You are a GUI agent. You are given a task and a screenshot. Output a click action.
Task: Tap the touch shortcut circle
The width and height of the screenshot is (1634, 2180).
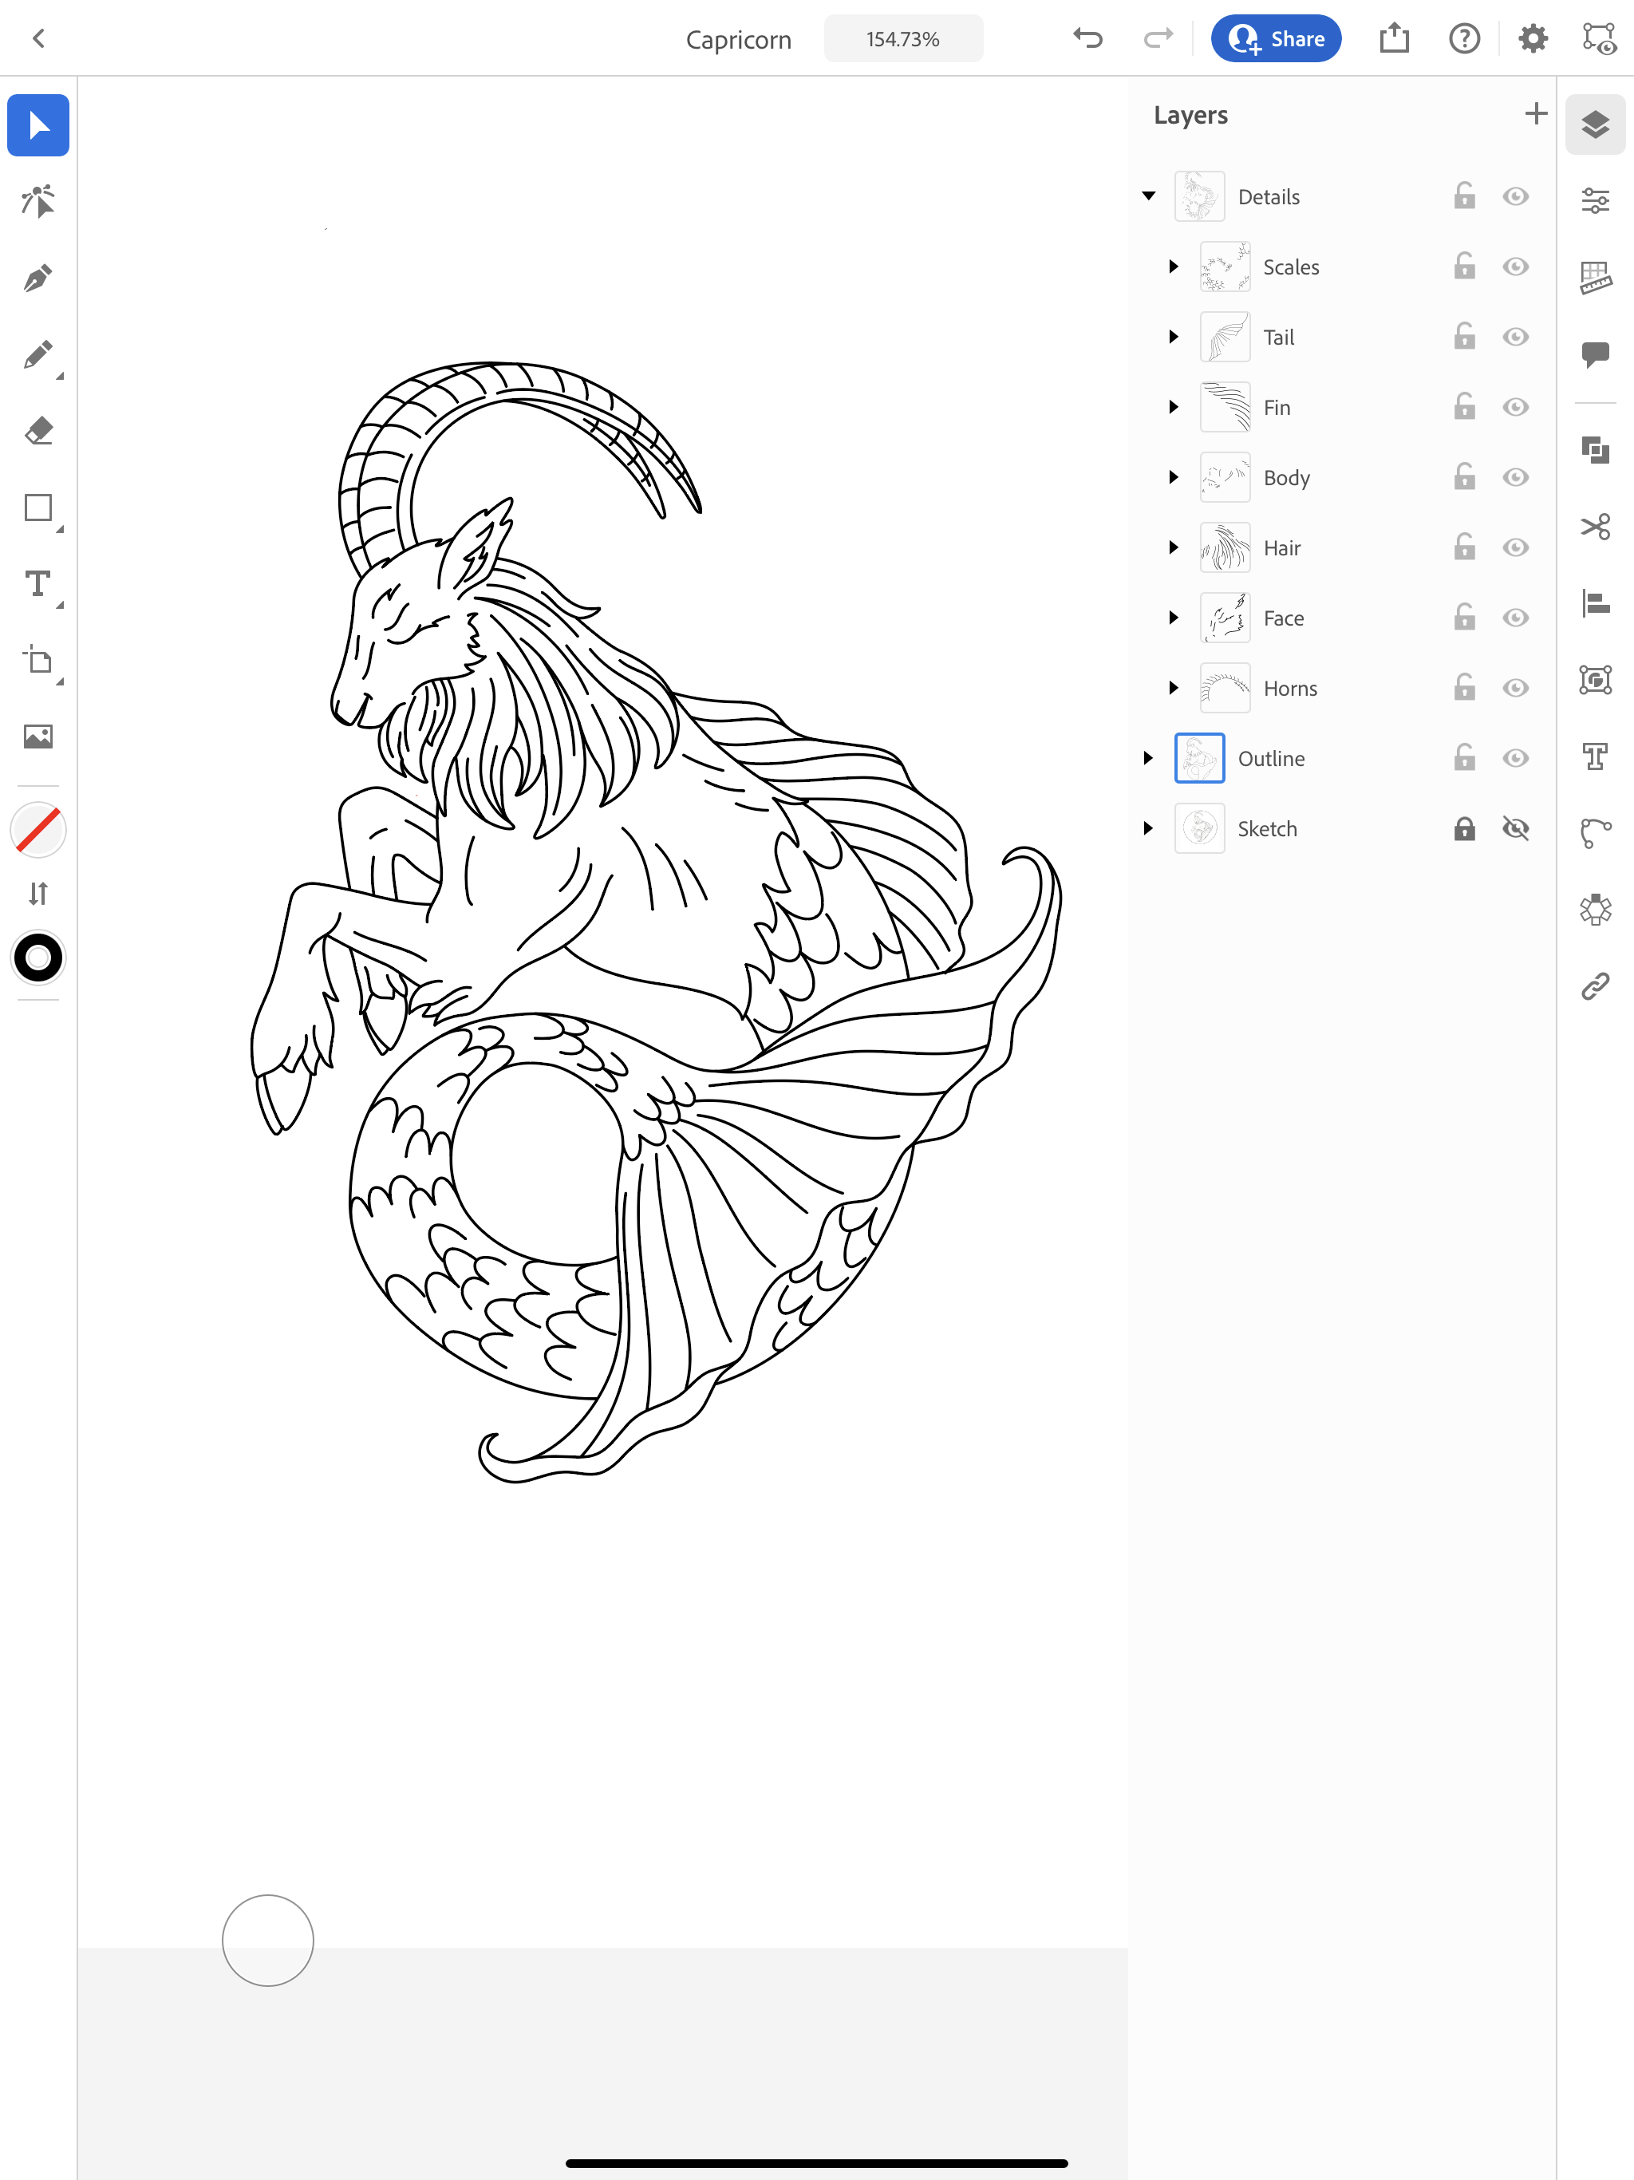[268, 1940]
